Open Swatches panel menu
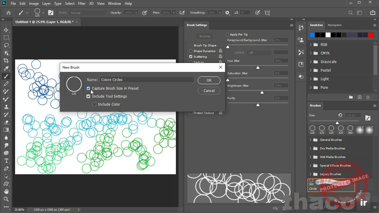 pos(375,25)
